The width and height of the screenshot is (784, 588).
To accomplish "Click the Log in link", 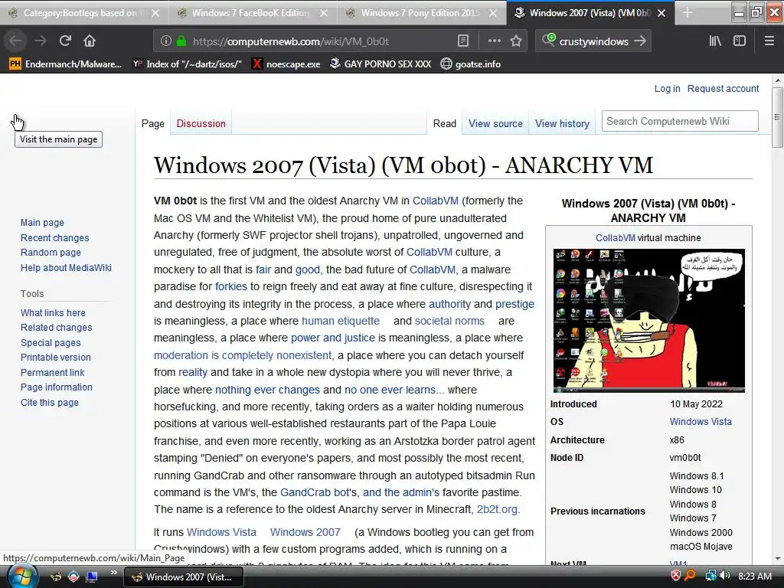I will click(667, 89).
